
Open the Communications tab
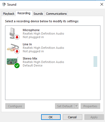[x=56, y=14]
